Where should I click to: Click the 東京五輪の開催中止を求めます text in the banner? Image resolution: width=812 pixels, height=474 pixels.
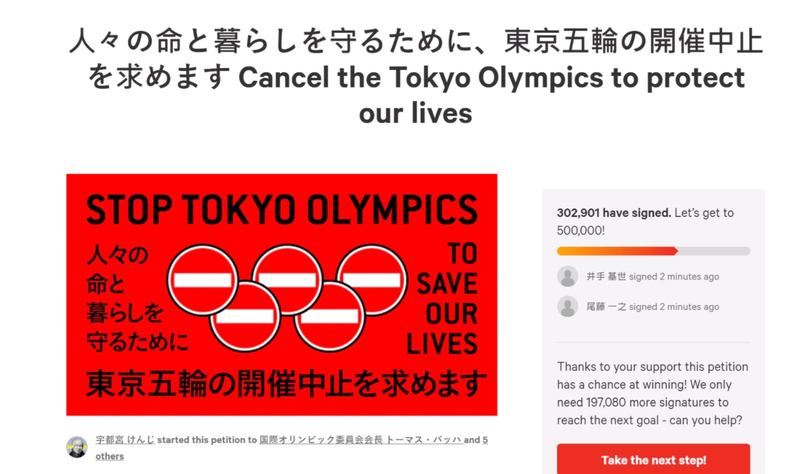click(286, 384)
